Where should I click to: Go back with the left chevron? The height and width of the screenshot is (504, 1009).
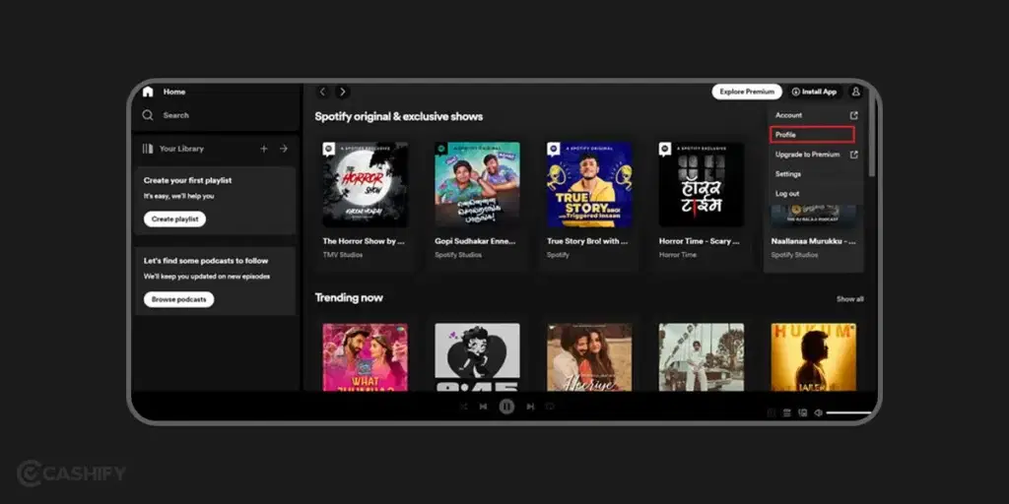pos(323,92)
